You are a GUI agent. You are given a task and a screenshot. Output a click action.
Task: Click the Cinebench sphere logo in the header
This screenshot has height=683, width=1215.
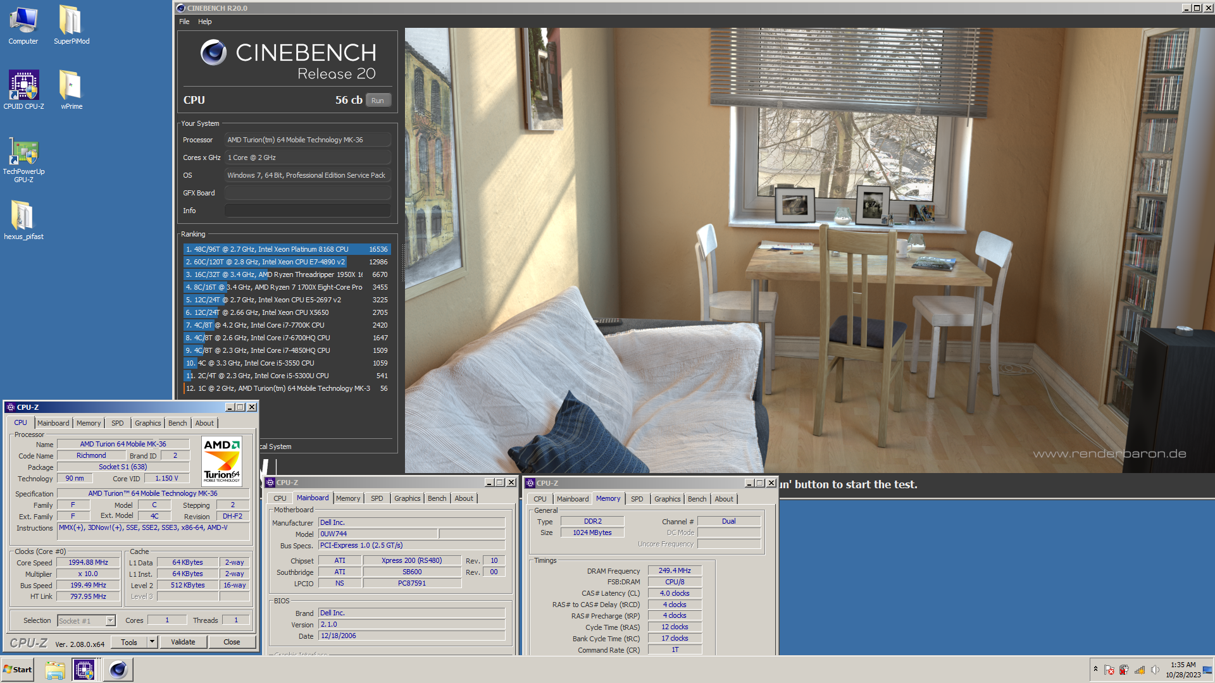coord(213,52)
